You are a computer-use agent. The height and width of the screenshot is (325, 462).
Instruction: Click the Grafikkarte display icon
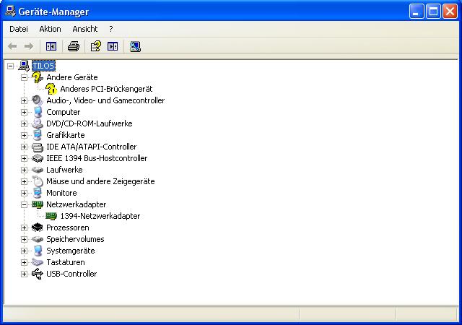pos(38,135)
